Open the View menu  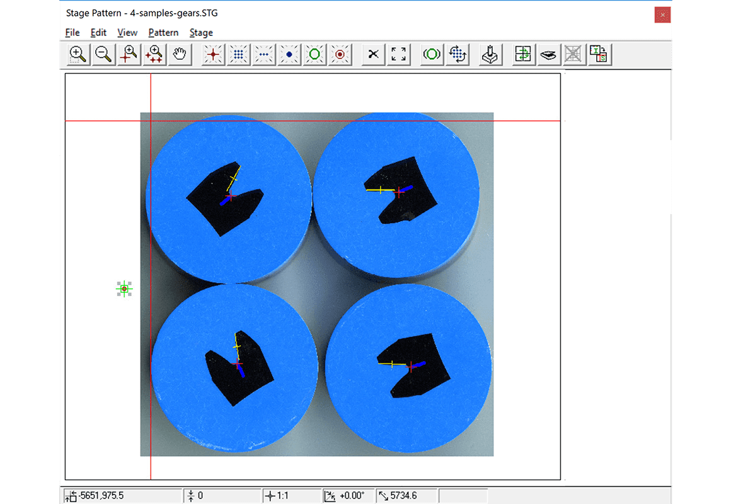coord(127,33)
